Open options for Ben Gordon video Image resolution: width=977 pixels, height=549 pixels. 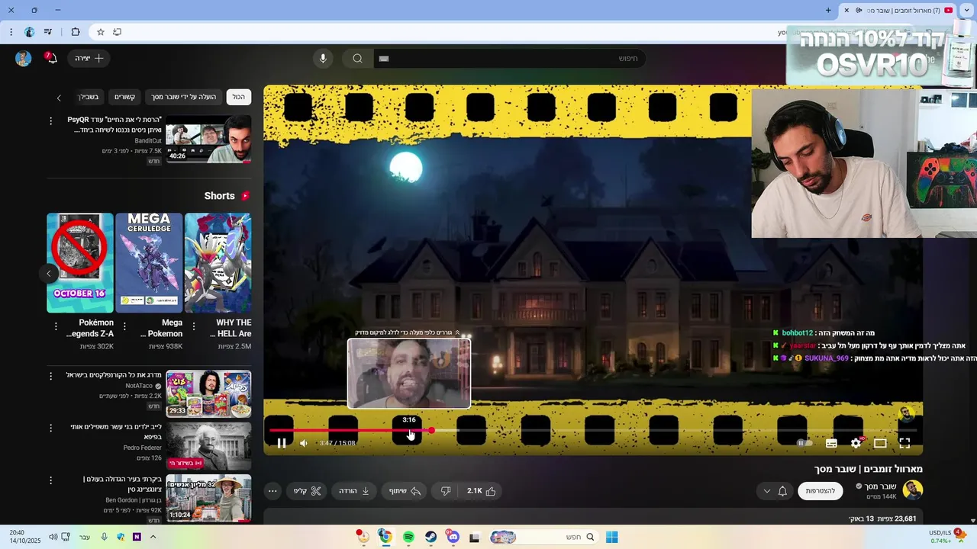pyautogui.click(x=51, y=480)
